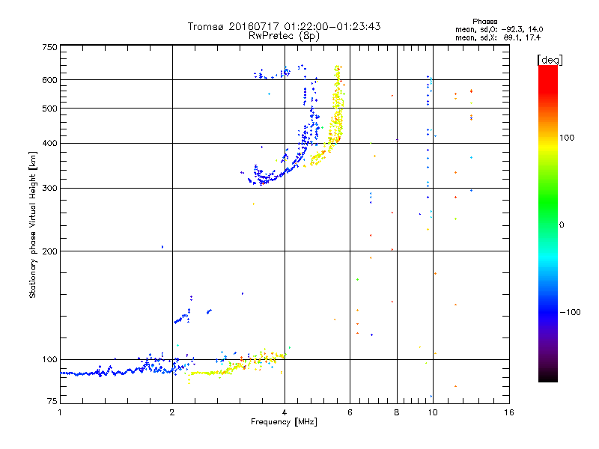The image size is (599, 449).
Task: Click the colorbar '-100' tick label
Action: click(x=570, y=312)
